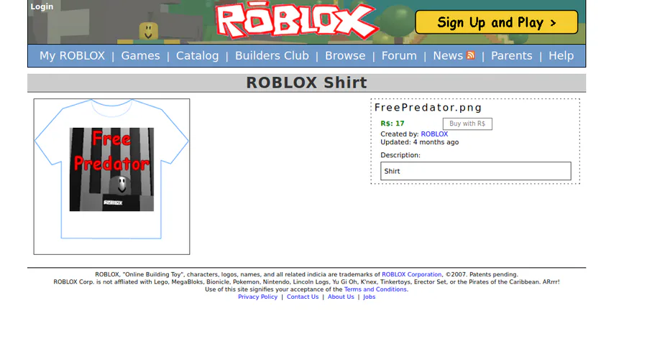Open the Terms and Conditions link
Viewport: 647px width, 344px height.
(375, 289)
